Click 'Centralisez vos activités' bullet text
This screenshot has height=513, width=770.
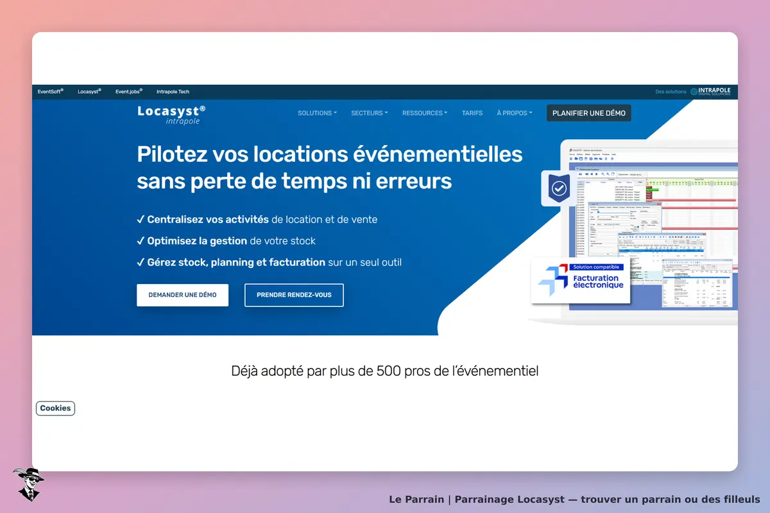208,219
